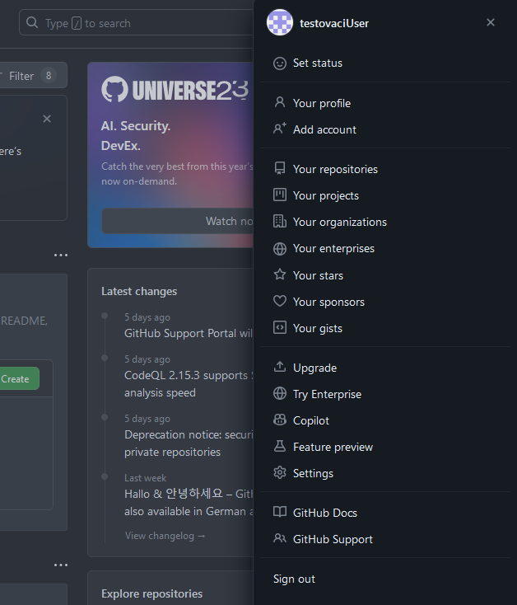This screenshot has width=517, height=605.
Task: Click the Latest changes heading
Action: pyautogui.click(x=139, y=291)
